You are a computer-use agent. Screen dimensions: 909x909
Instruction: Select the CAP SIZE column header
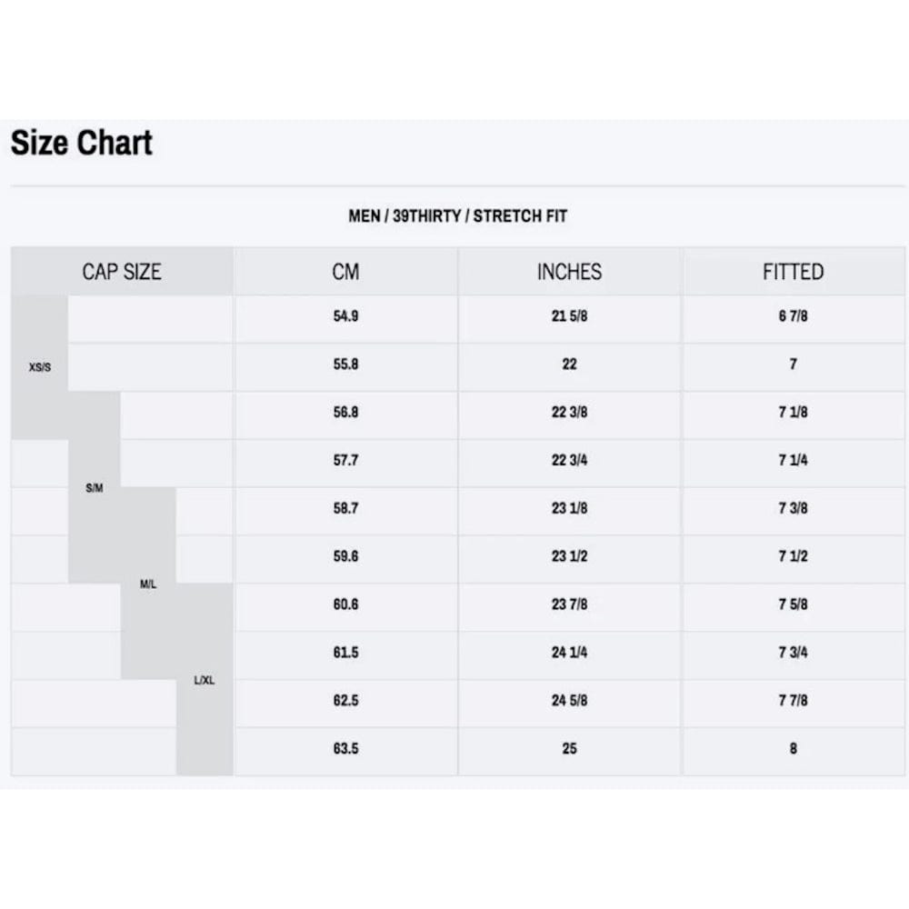(122, 272)
